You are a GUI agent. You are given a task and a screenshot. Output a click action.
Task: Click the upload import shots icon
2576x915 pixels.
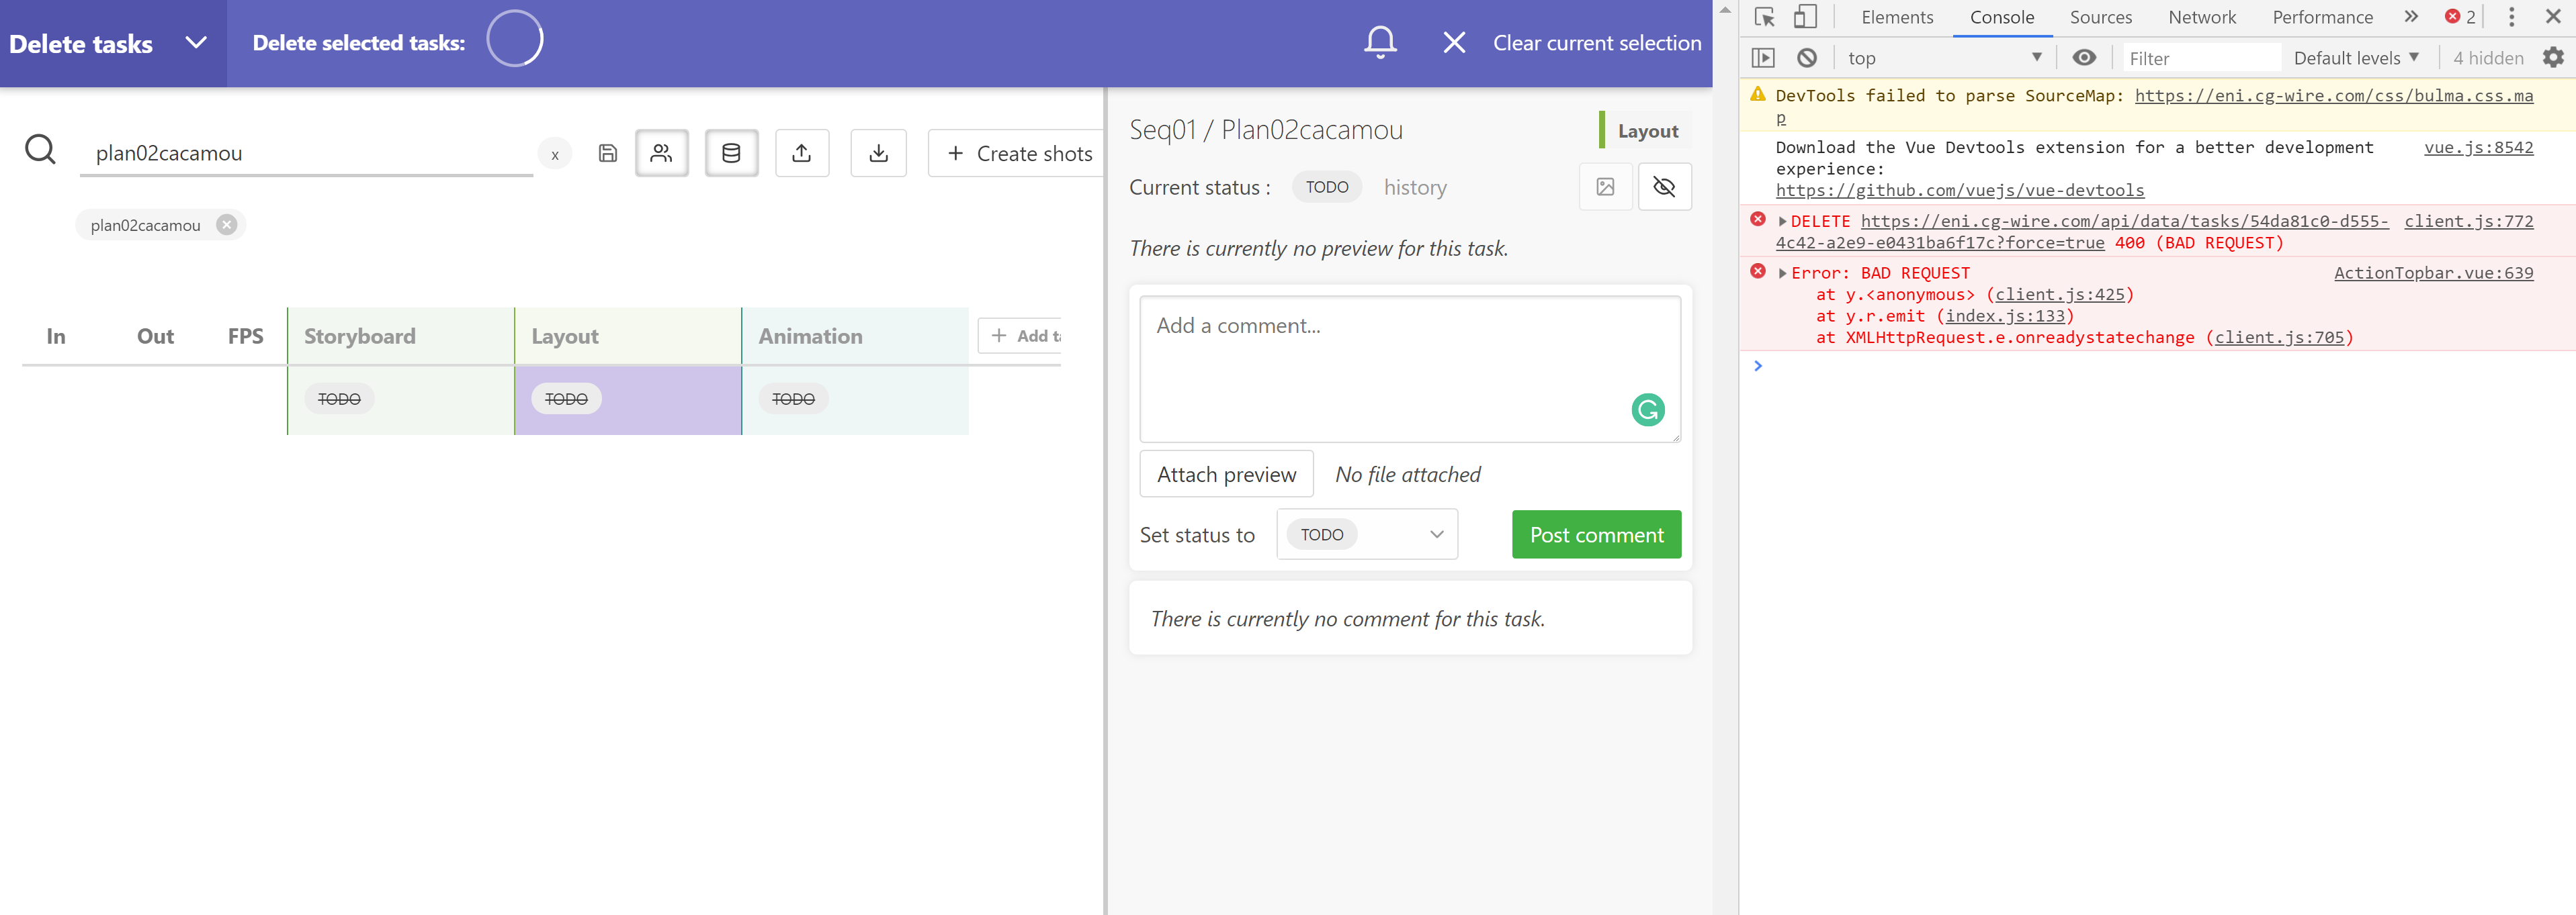802,153
